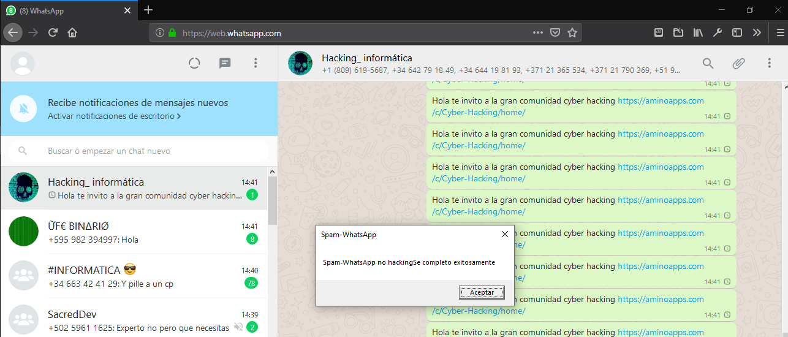Toggle Firefox sidebar view
The image size is (788, 337).
(737, 33)
